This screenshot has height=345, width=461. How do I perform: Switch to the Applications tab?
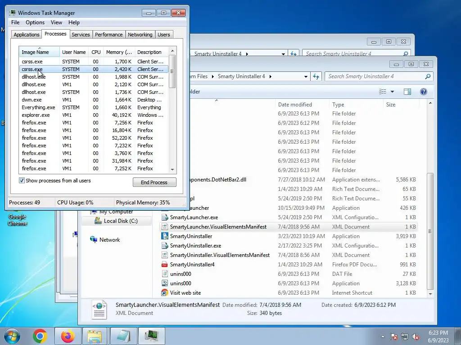click(27, 35)
